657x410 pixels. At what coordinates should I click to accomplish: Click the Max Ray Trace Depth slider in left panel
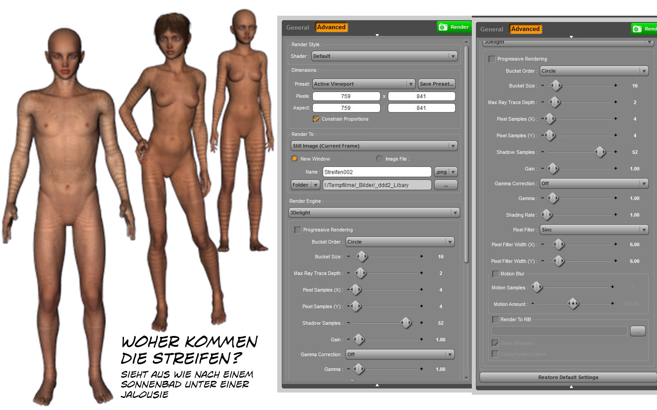[x=360, y=273]
